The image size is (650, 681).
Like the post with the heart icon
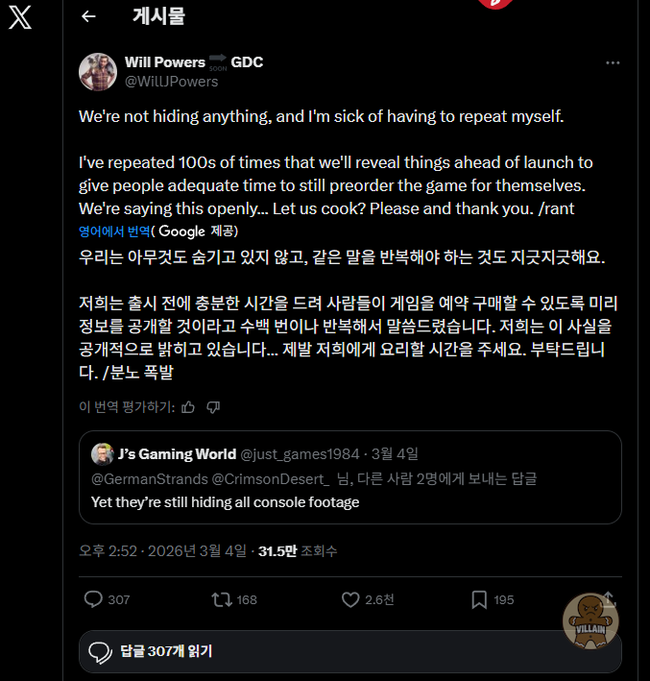point(351,599)
